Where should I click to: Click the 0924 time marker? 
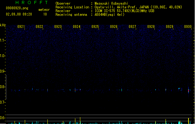click(x=77, y=27)
